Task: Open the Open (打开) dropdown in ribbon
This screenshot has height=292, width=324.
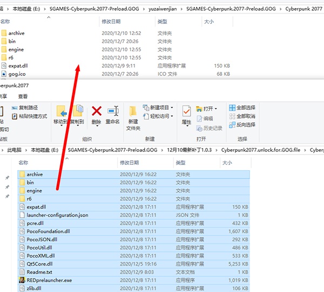Action: [208, 108]
